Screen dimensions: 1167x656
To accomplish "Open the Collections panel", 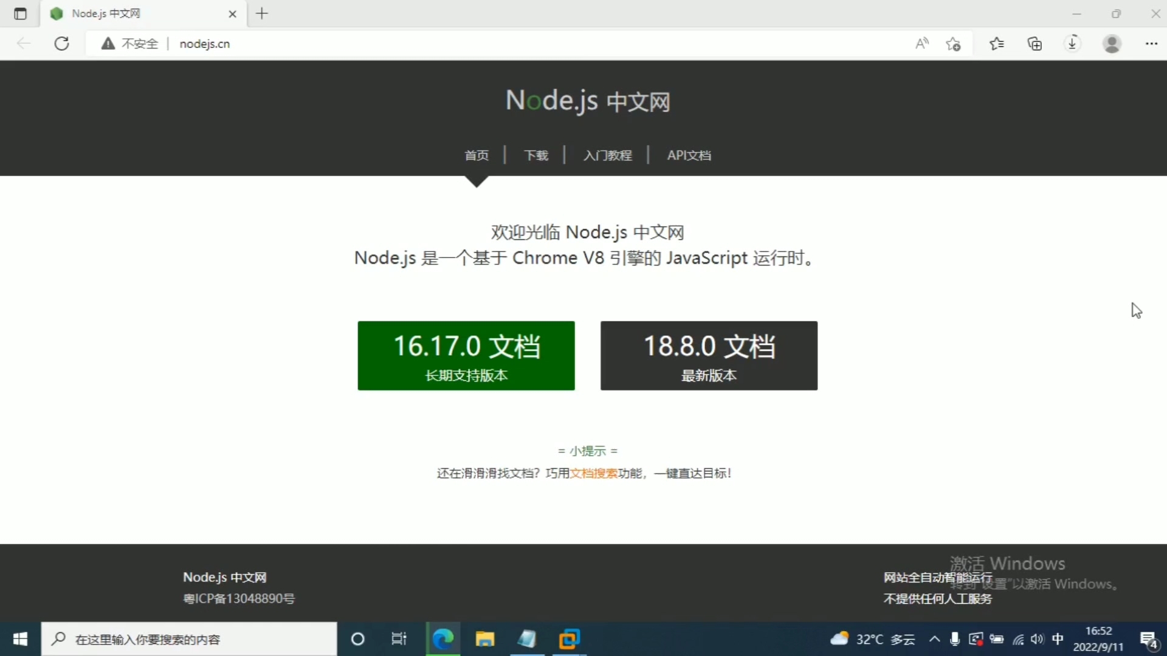I will (x=1034, y=43).
